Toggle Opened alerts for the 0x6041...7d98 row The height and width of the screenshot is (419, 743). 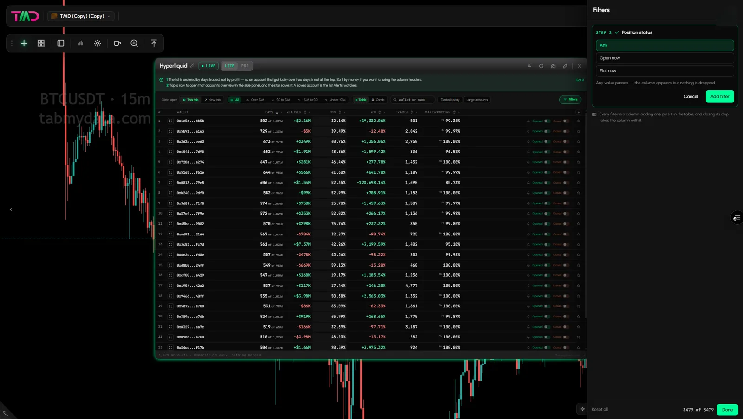(x=547, y=152)
